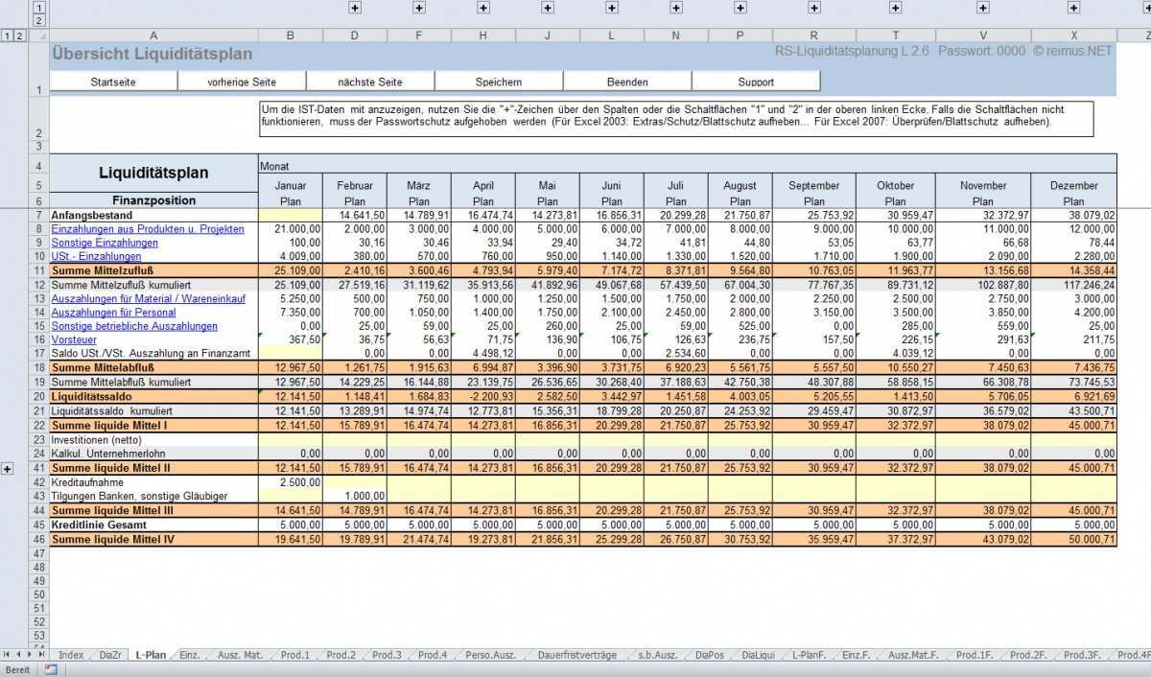Click the nächste Seite button
Image resolution: width=1151 pixels, height=677 pixels.
click(x=370, y=82)
